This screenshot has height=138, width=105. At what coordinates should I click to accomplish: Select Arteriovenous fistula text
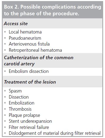(x=29, y=44)
